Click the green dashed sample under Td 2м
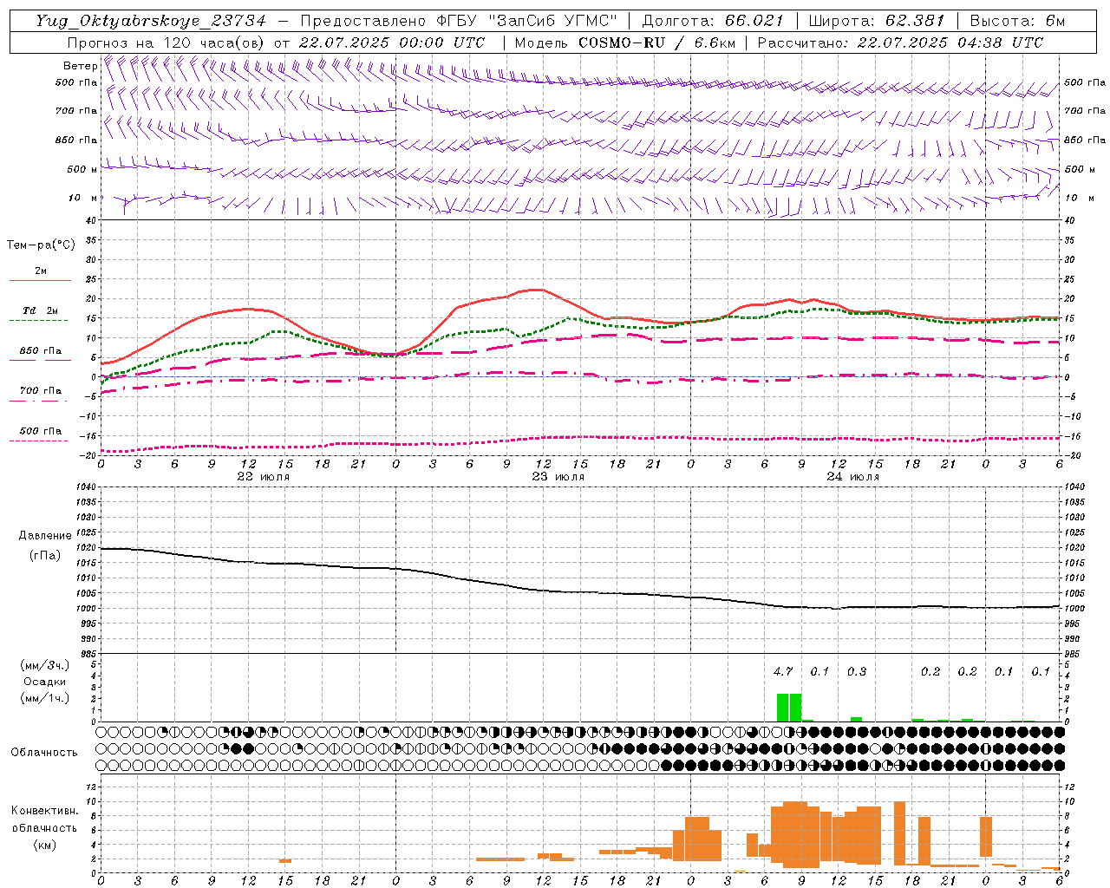 tap(38, 321)
